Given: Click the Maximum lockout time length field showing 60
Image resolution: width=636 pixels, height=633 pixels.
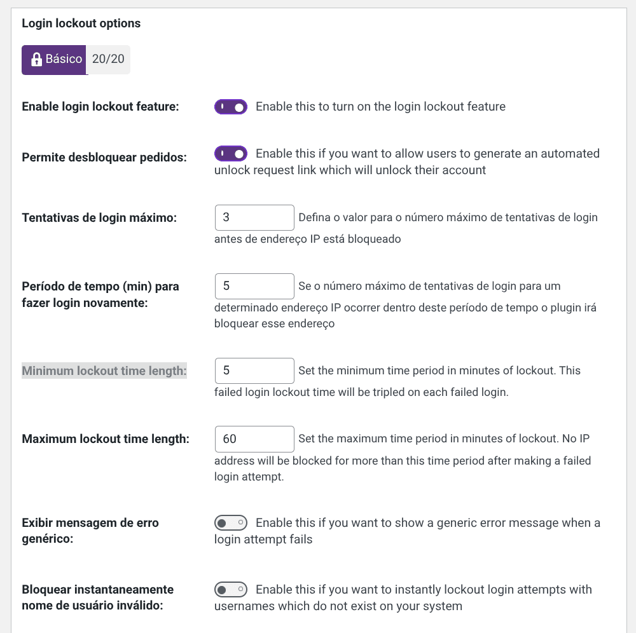Looking at the screenshot, I should coord(254,439).
